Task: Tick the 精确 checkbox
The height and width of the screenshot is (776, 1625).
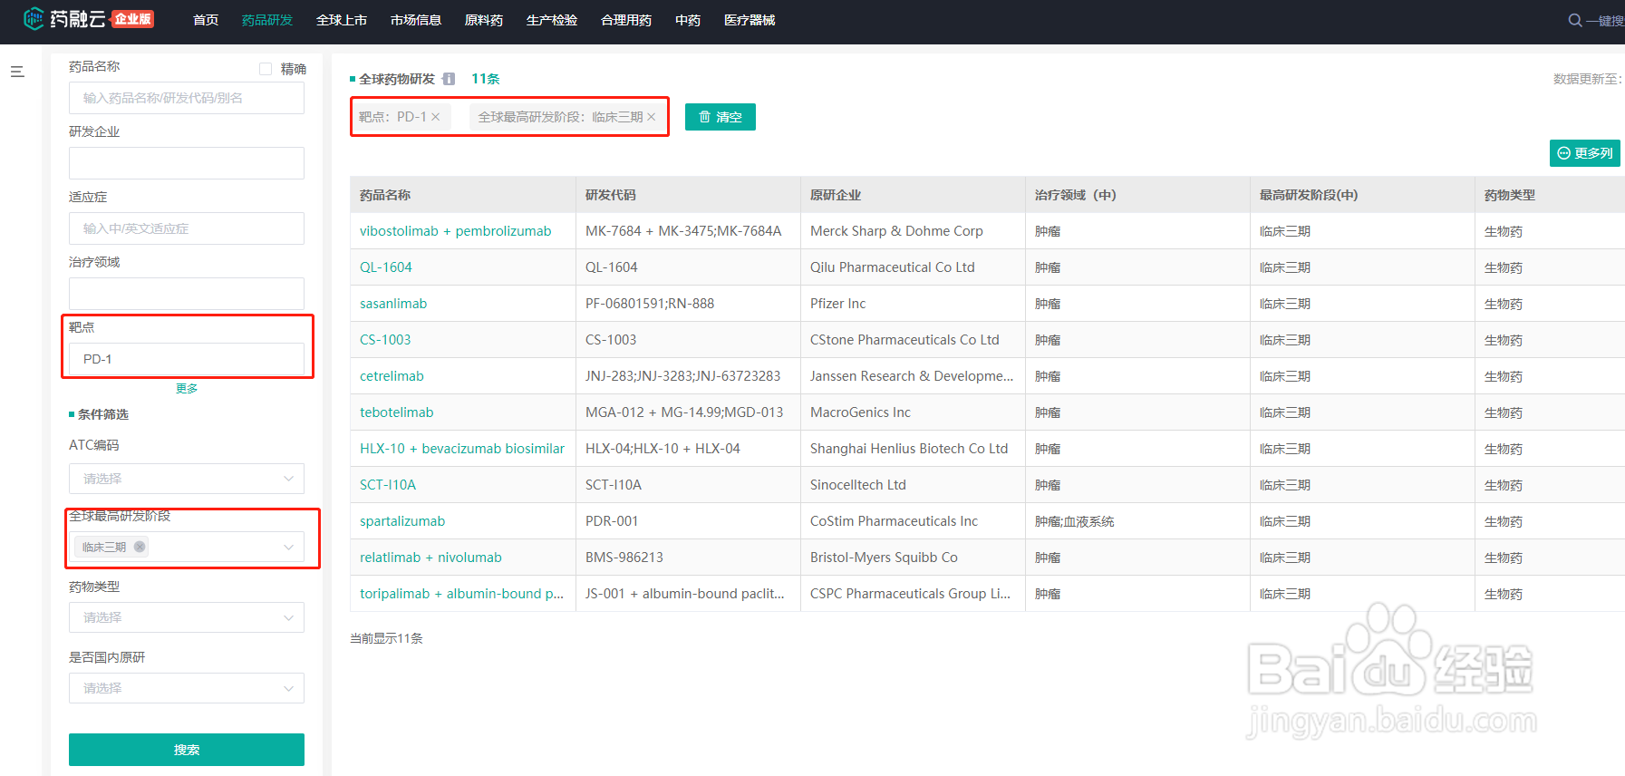Action: pyautogui.click(x=266, y=69)
